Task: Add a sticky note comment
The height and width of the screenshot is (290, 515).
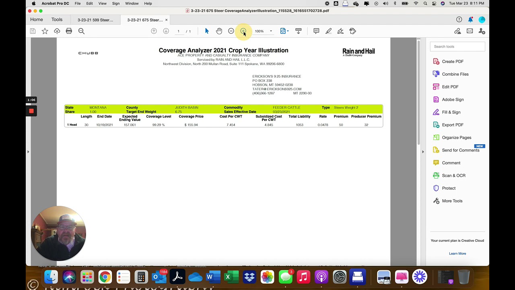Action: point(316,31)
